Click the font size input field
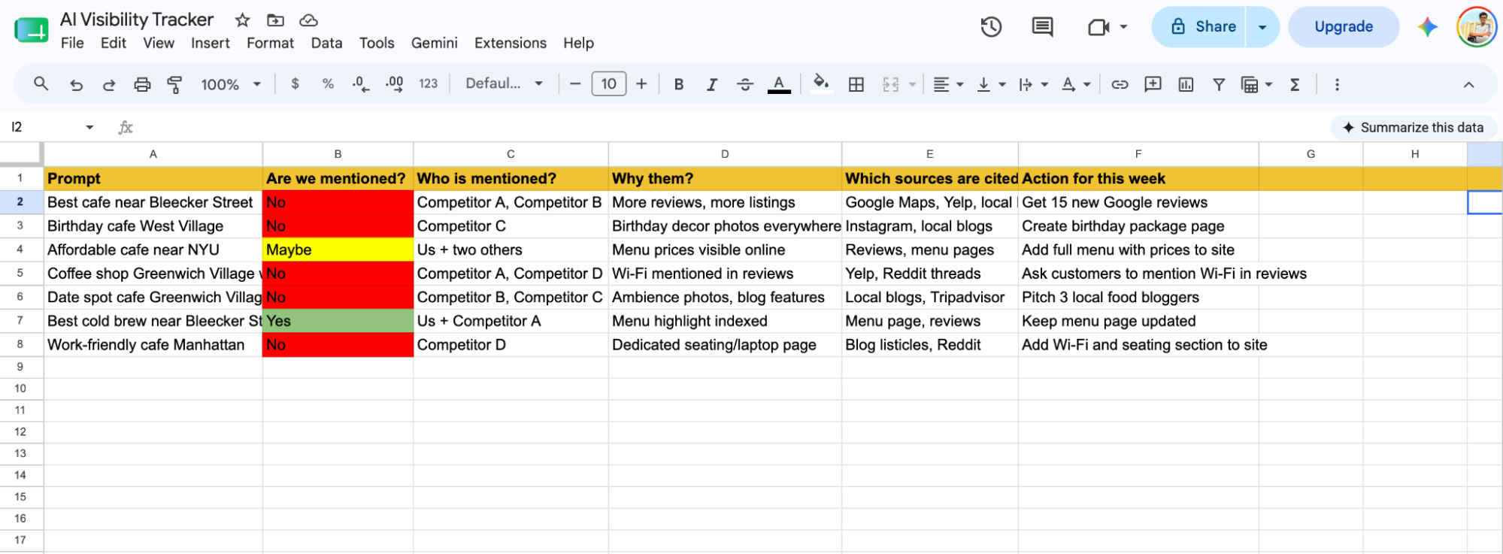 [609, 84]
